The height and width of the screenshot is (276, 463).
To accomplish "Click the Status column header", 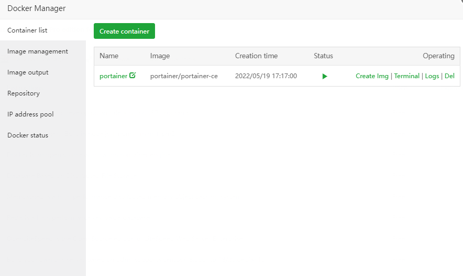I will [323, 56].
